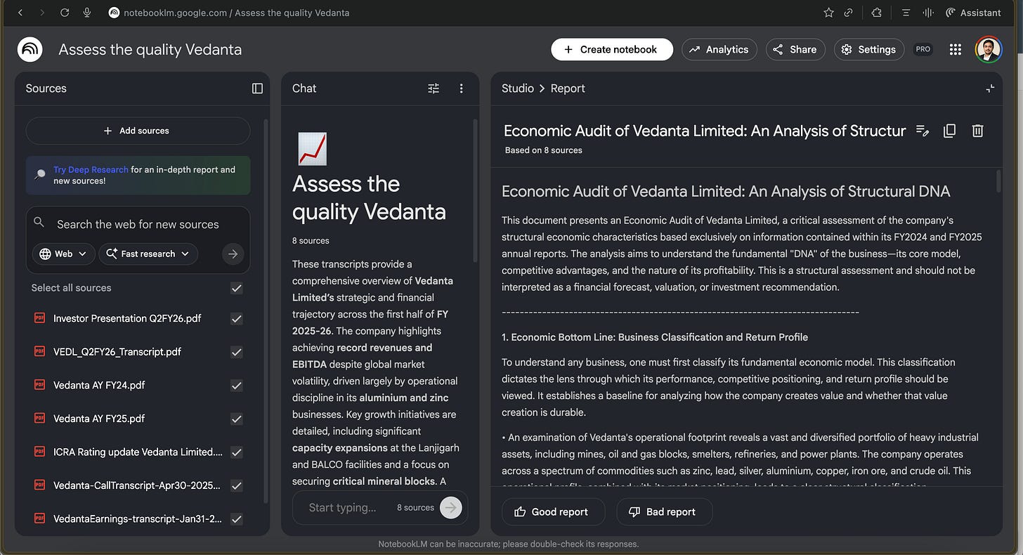Go back using browser back arrow
The height and width of the screenshot is (555, 1023).
pyautogui.click(x=19, y=13)
